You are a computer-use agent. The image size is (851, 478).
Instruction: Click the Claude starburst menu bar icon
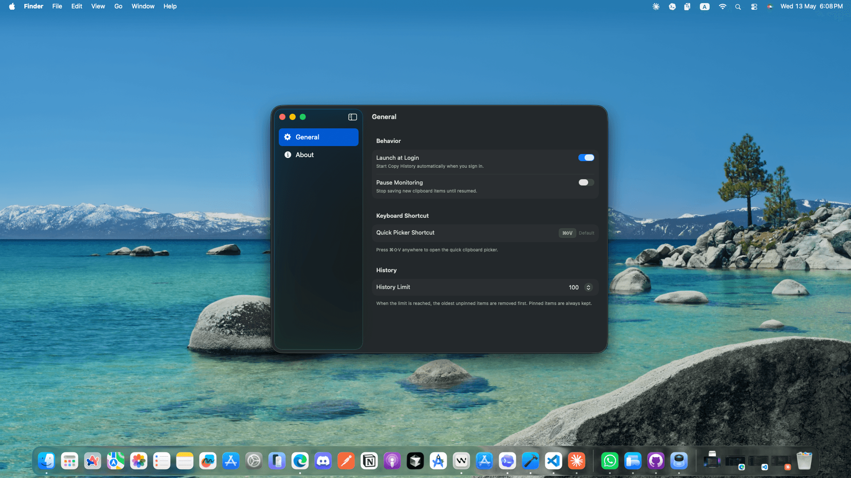pyautogui.click(x=656, y=7)
